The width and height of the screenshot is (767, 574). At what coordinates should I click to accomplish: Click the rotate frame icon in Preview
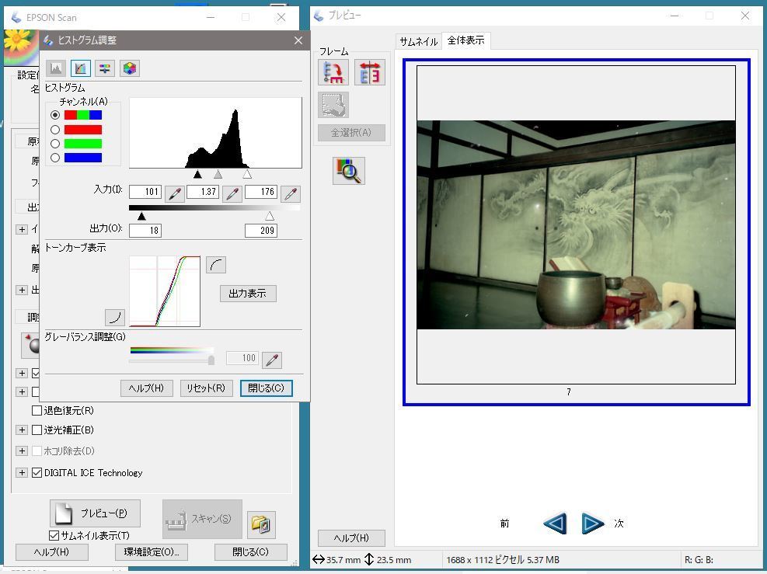click(333, 73)
